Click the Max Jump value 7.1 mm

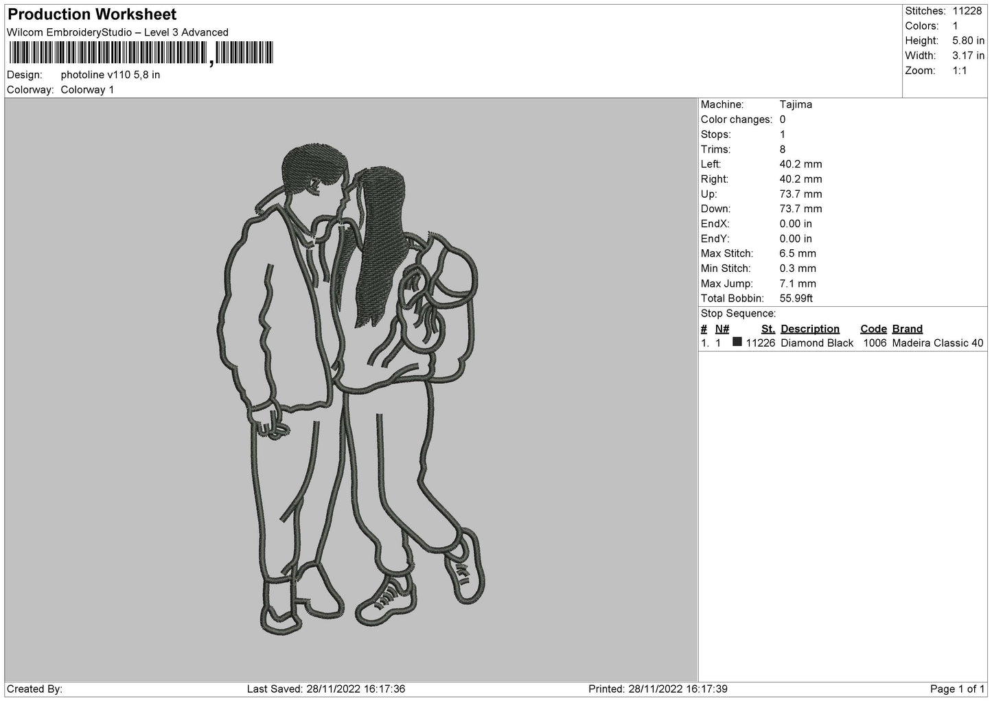pos(798,284)
